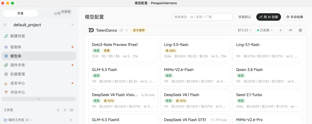Click the robot icon beside 智能体
The width and height of the screenshot is (312, 124).
(6, 47)
